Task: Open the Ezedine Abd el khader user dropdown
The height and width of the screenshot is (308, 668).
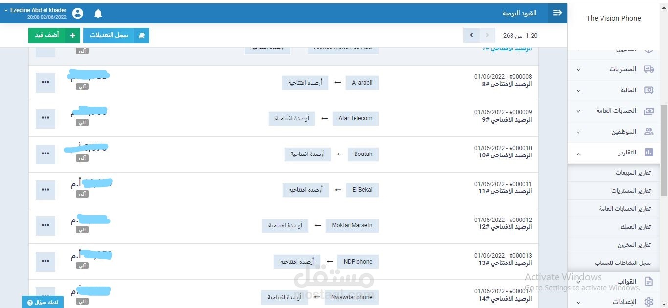Action: (35, 13)
